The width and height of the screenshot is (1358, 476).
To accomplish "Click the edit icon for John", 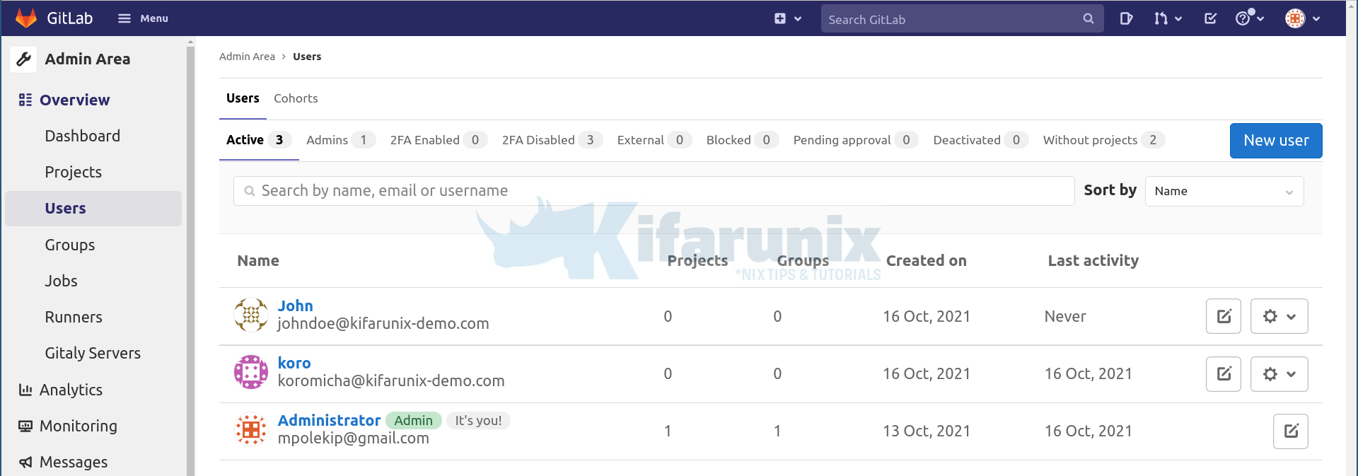I will (1223, 316).
